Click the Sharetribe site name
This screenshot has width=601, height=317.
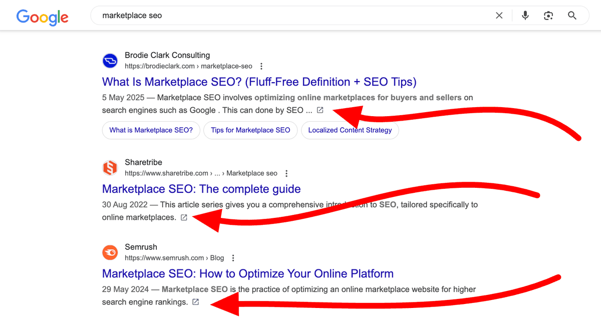pyautogui.click(x=143, y=162)
